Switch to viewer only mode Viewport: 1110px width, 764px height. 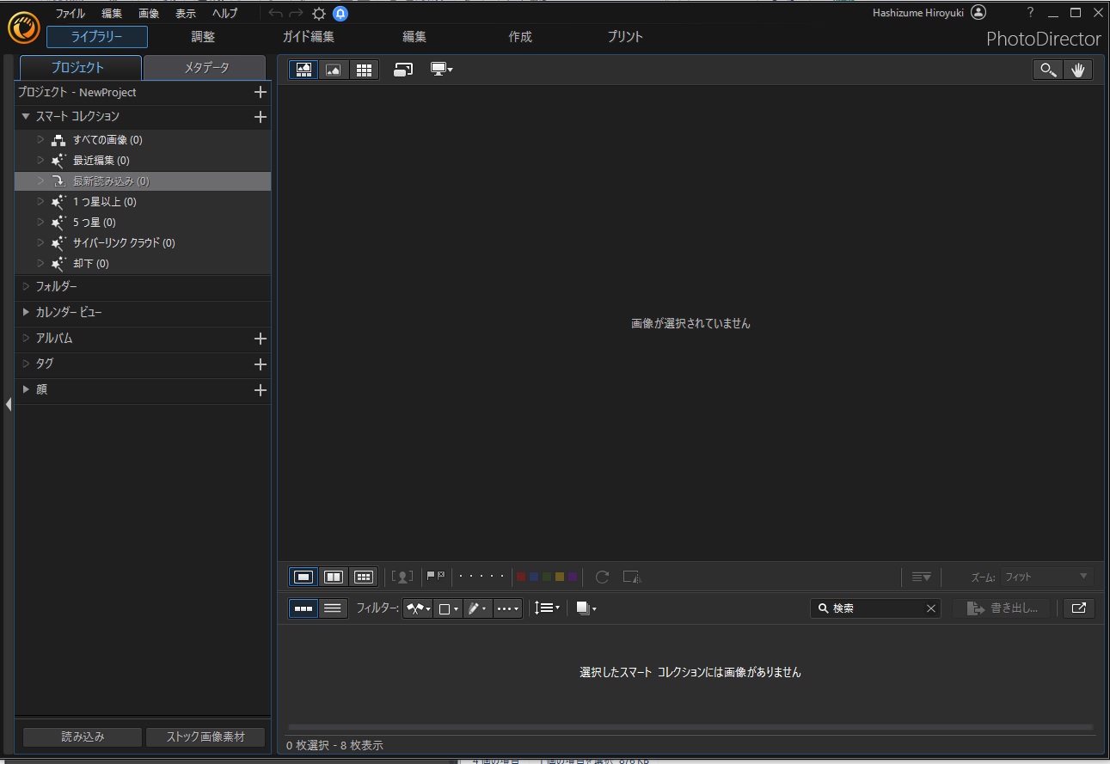(333, 70)
